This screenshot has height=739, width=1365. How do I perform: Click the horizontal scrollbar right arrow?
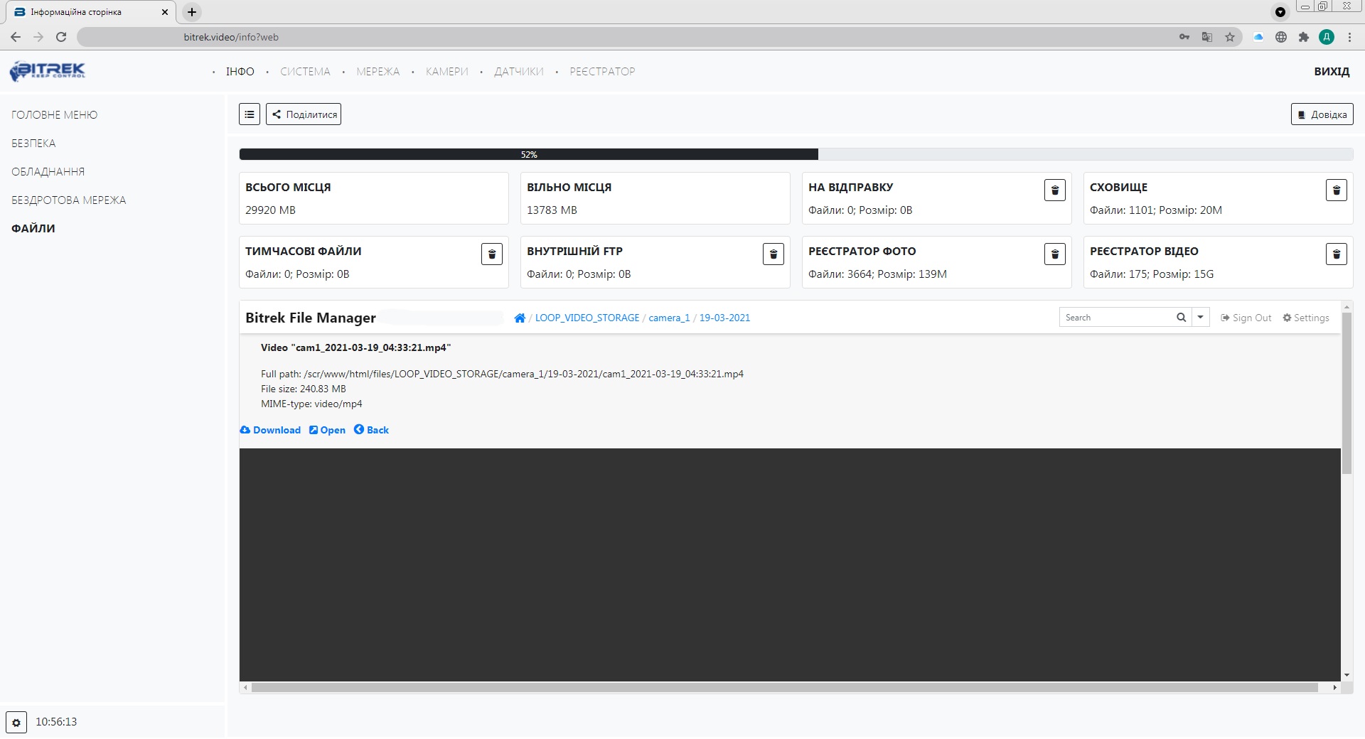coord(1334,688)
